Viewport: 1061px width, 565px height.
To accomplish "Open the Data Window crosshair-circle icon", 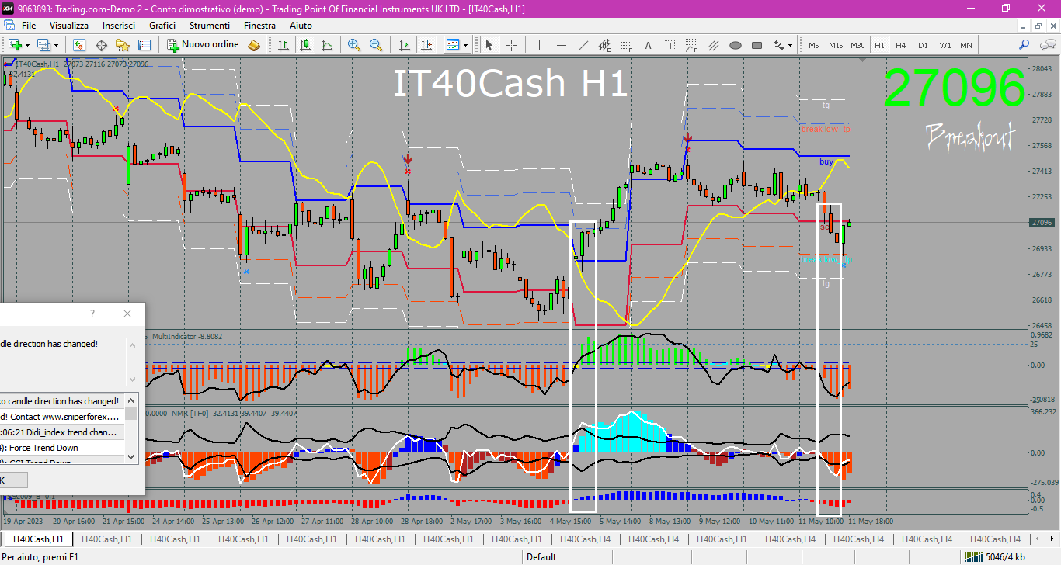I will [x=101, y=45].
